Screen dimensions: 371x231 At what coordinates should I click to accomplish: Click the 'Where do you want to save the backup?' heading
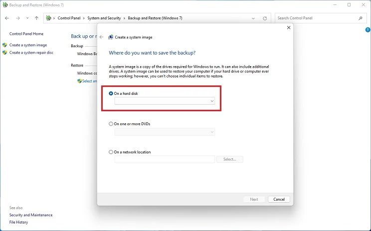(x=152, y=53)
